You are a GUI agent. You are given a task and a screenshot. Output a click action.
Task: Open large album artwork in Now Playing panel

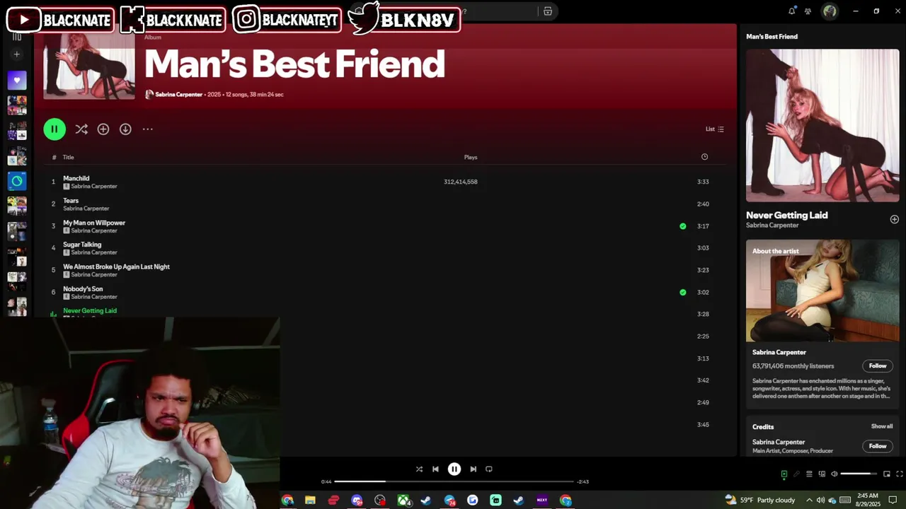click(822, 126)
